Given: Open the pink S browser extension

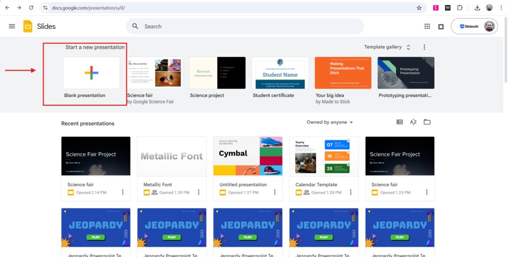Looking at the screenshot, I should [436, 8].
